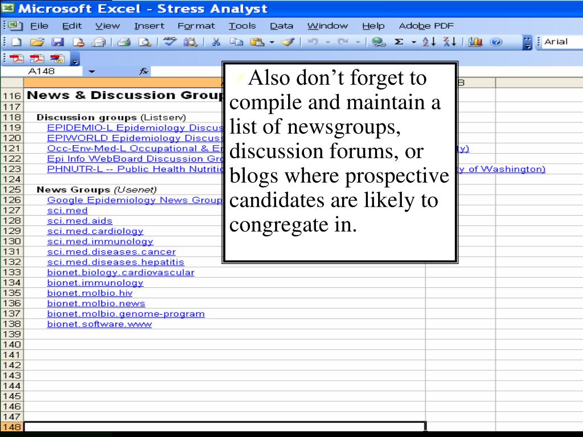Click the third Adobe PDF toolbar icon

click(x=58, y=59)
